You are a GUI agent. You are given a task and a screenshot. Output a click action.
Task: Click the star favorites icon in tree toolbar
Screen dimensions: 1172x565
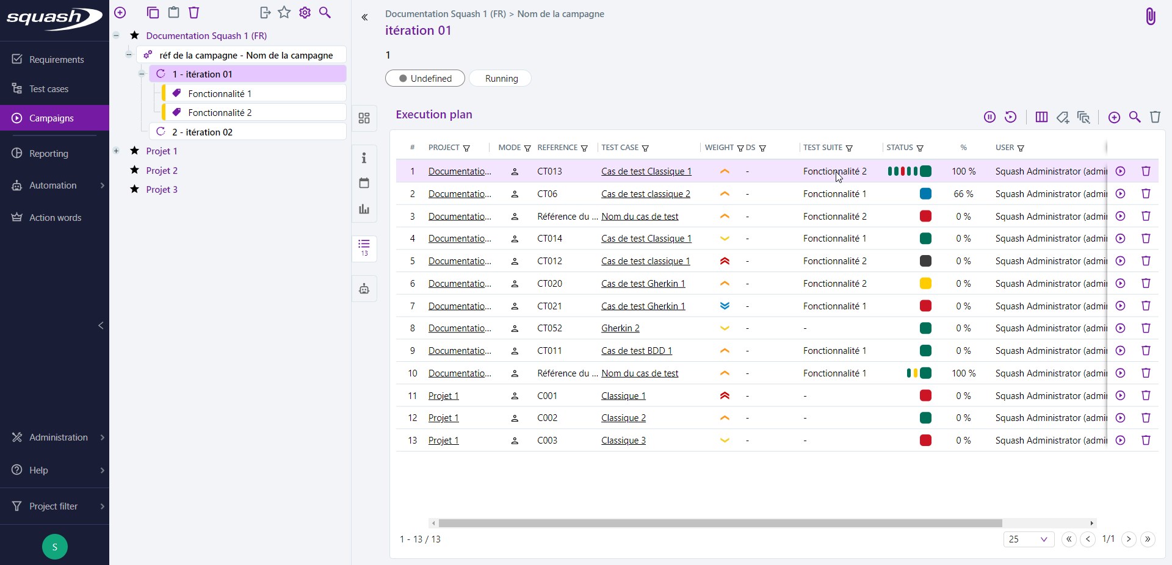(x=284, y=13)
